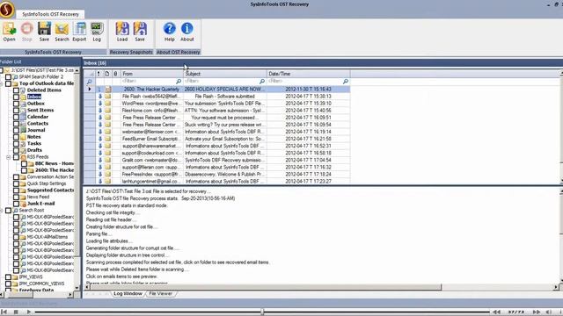
Task: Click the From filter input field
Action: click(149, 82)
